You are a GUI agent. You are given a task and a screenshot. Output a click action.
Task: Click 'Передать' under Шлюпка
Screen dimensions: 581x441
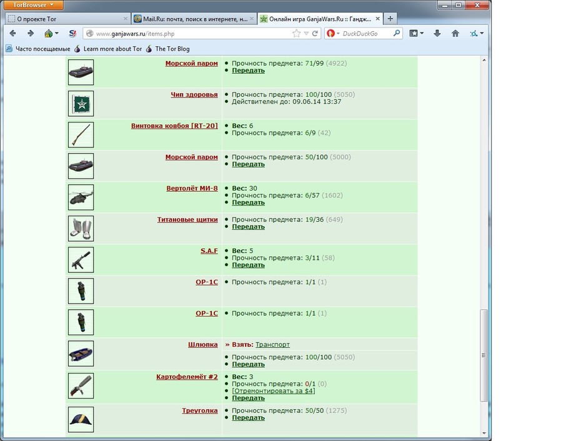point(248,364)
